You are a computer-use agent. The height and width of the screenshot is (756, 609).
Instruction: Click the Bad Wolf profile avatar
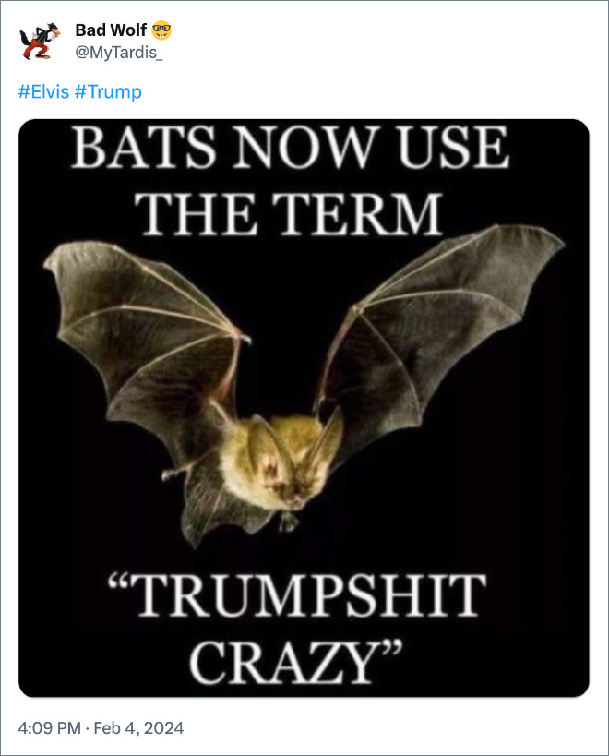pyautogui.click(x=39, y=41)
